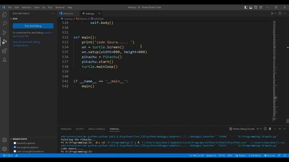Uncheck Uncaught Exceptions breakpoint
The width and height of the screenshot is (289, 162).
[15, 147]
